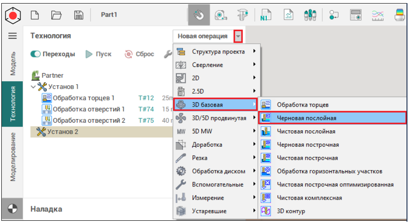The height and width of the screenshot is (223, 411).
Task: Collapse the Установ 1 tree node
Action: pos(33,87)
